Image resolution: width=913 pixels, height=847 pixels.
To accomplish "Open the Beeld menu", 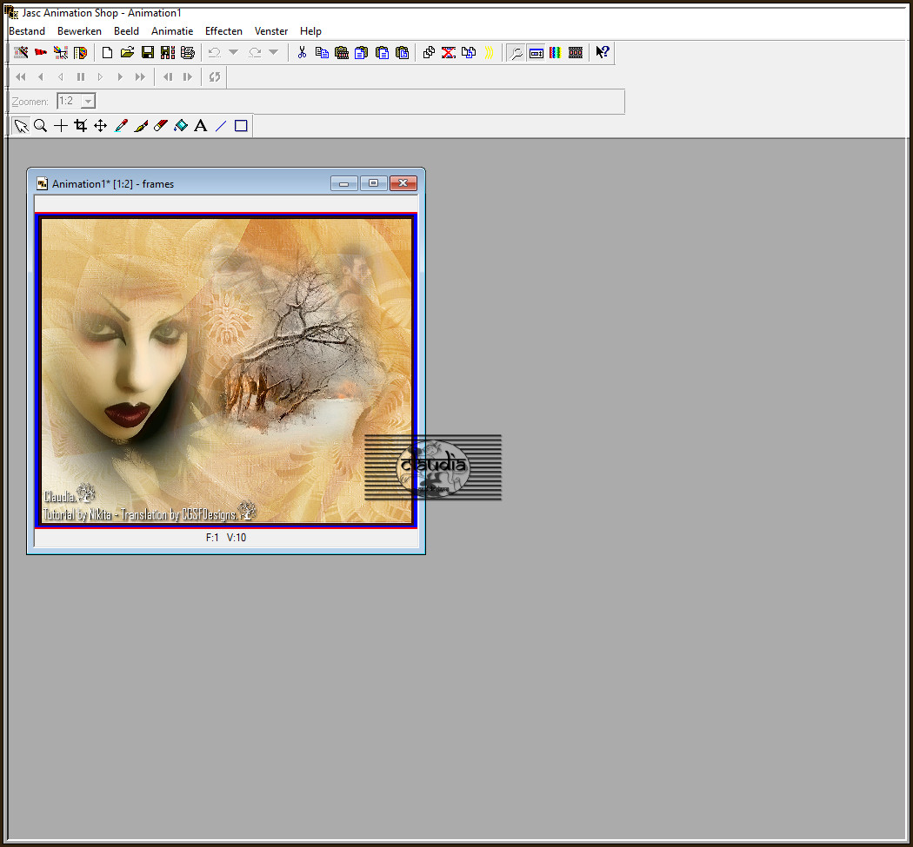I will coord(126,31).
